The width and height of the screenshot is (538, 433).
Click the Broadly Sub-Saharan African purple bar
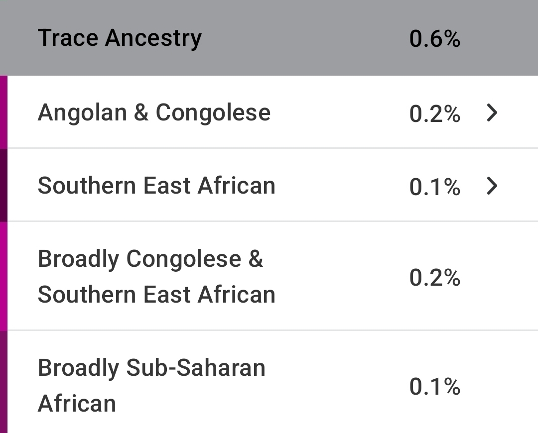(x=3, y=382)
